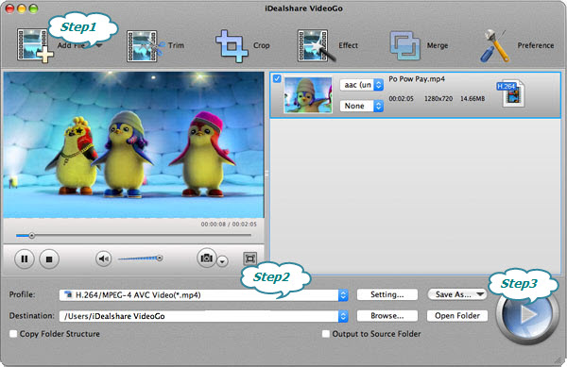Expand snapshot options arrow

click(x=222, y=261)
